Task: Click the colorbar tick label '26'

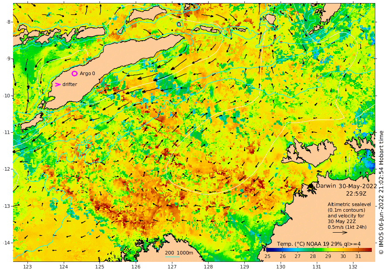Action: pos(283,256)
